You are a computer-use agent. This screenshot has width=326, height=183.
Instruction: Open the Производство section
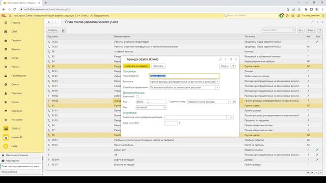click(19, 76)
